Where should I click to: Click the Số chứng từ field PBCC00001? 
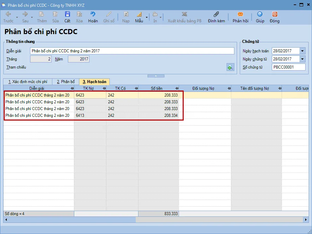coord(288,67)
